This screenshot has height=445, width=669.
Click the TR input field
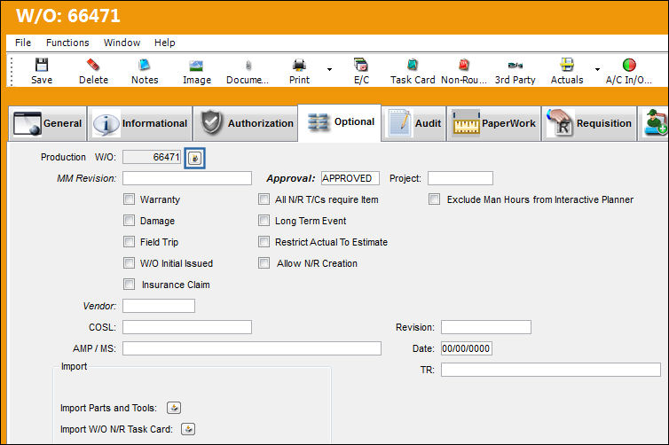click(x=551, y=370)
